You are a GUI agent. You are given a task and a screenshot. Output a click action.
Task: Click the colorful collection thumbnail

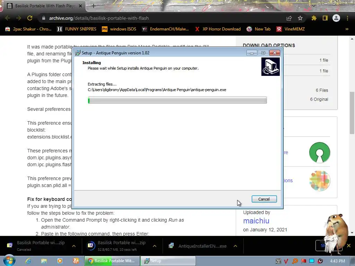(x=319, y=181)
